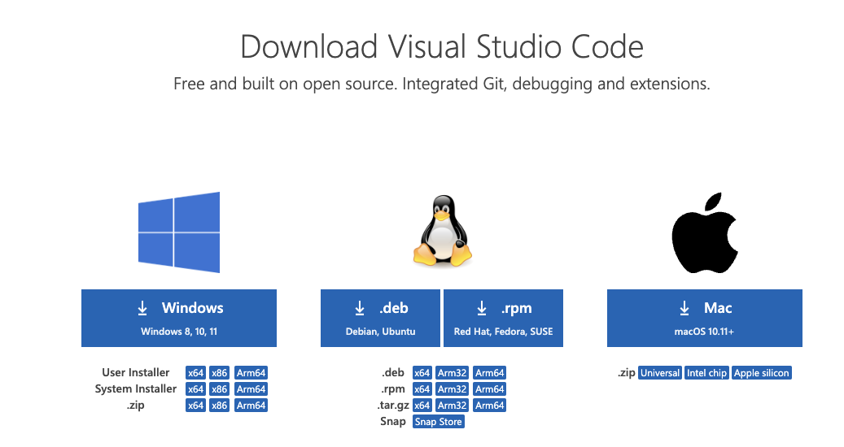The image size is (844, 447).
Task: Select Arm32 in the Linux .rpm row
Action: (x=452, y=389)
